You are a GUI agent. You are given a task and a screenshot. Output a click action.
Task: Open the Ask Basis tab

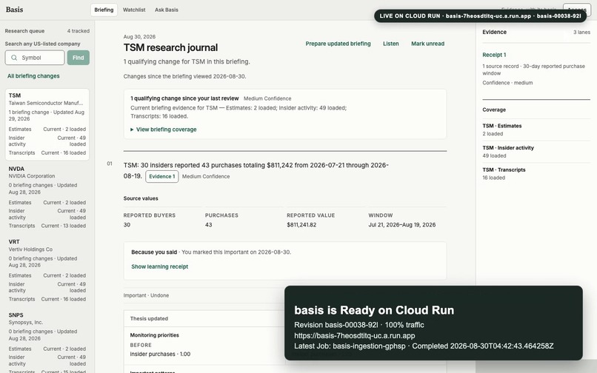click(167, 10)
